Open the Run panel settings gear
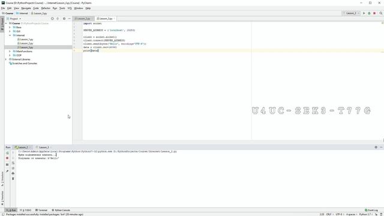Image resolution: width=384 pixels, height=216 pixels. coord(376,147)
